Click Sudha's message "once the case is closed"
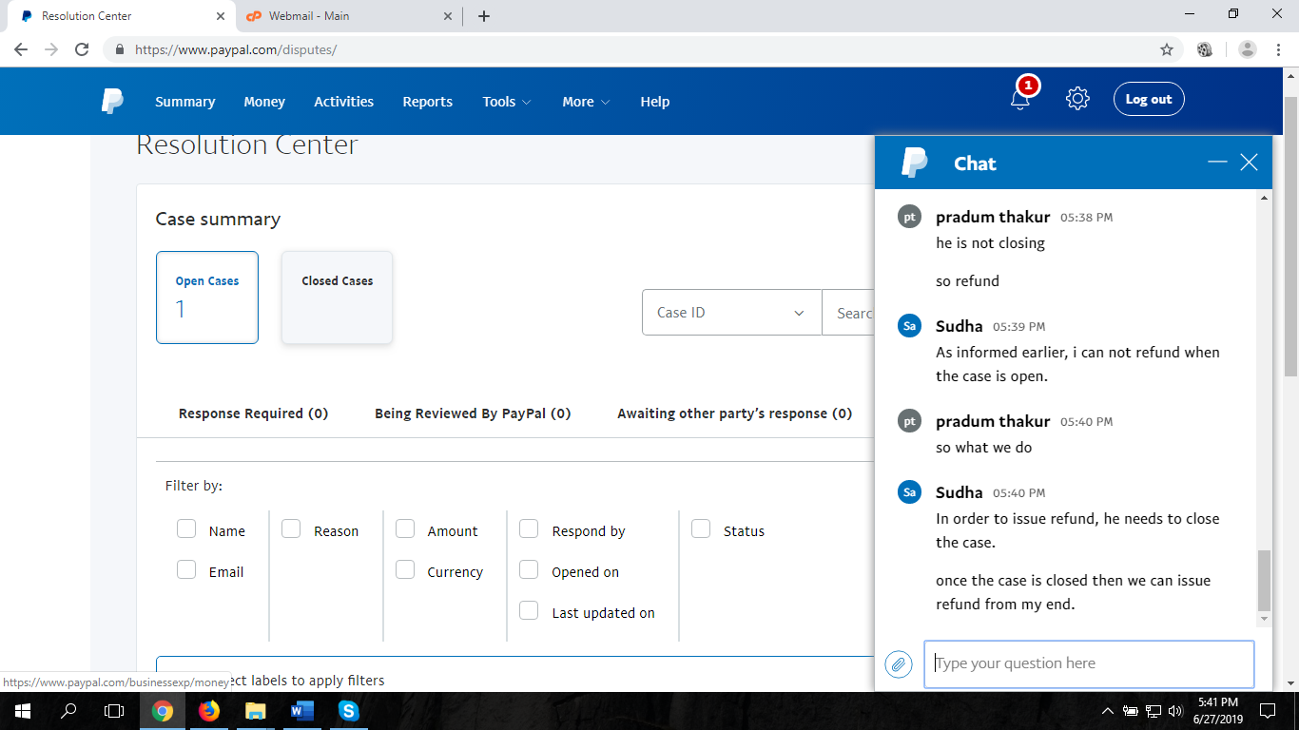This screenshot has width=1299, height=730. [x=1074, y=592]
